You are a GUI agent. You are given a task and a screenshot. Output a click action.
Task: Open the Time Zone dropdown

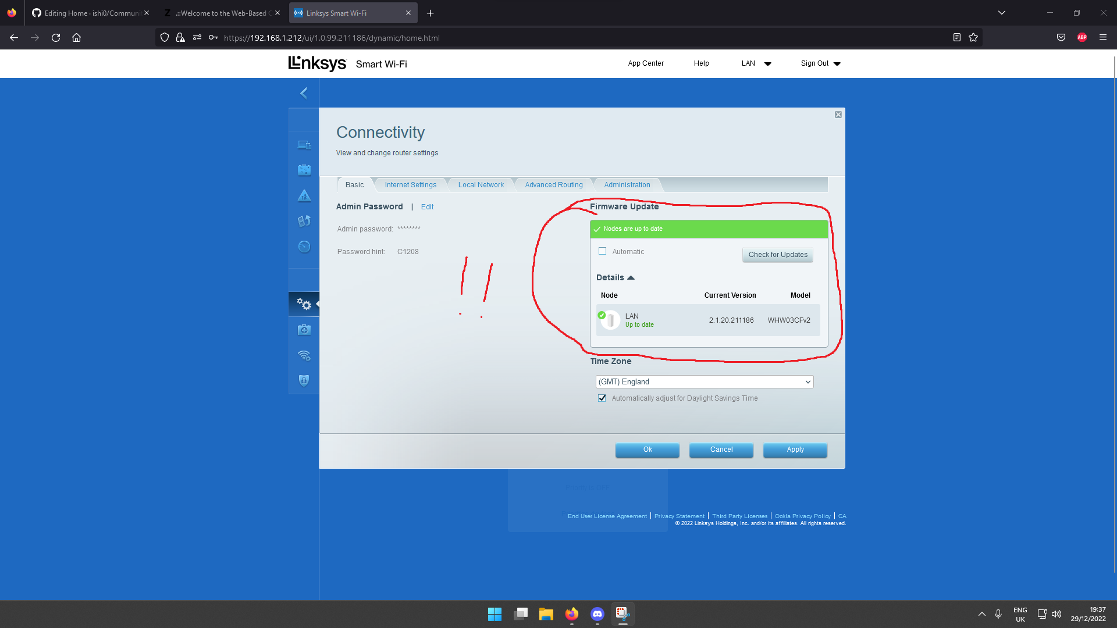(x=704, y=382)
